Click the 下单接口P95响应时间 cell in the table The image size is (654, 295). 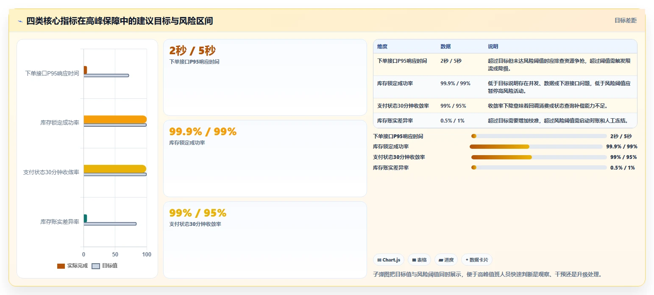[x=402, y=61]
